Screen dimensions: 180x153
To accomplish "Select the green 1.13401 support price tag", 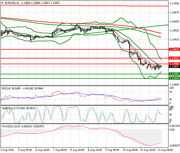I will 174,74.
